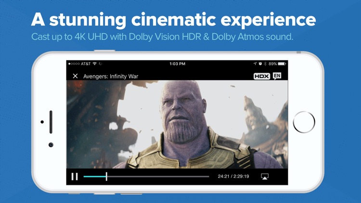Image resolution: width=361 pixels, height=203 pixels.
Task: Tap the 24:21 / 2:29:19 time display
Action: [233, 176]
